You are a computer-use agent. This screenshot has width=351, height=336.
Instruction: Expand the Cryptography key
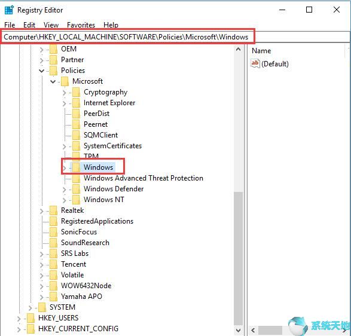(65, 93)
